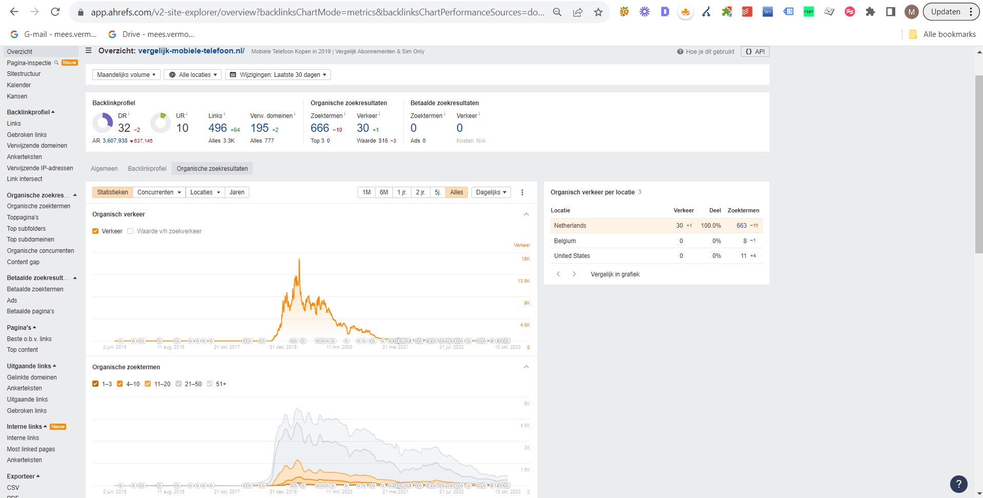Click the page vertical scrollbar thumb
The height and width of the screenshot is (498, 983).
tap(979, 164)
